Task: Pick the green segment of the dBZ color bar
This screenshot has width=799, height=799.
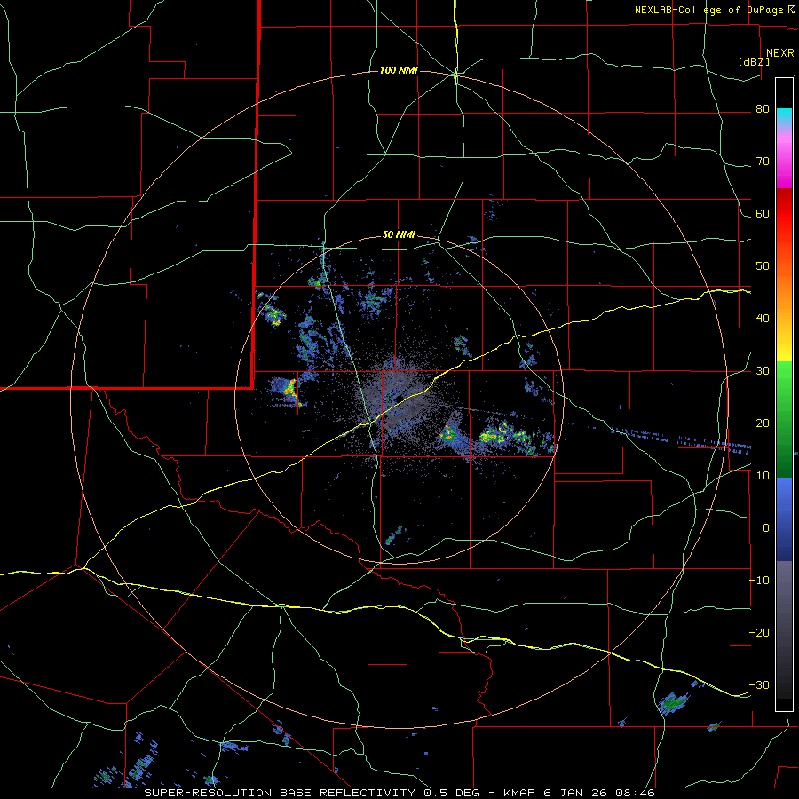Action: pos(784,419)
